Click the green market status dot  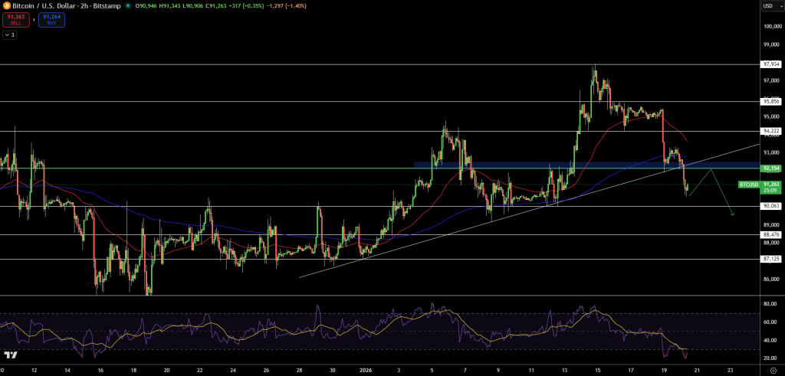(x=129, y=6)
